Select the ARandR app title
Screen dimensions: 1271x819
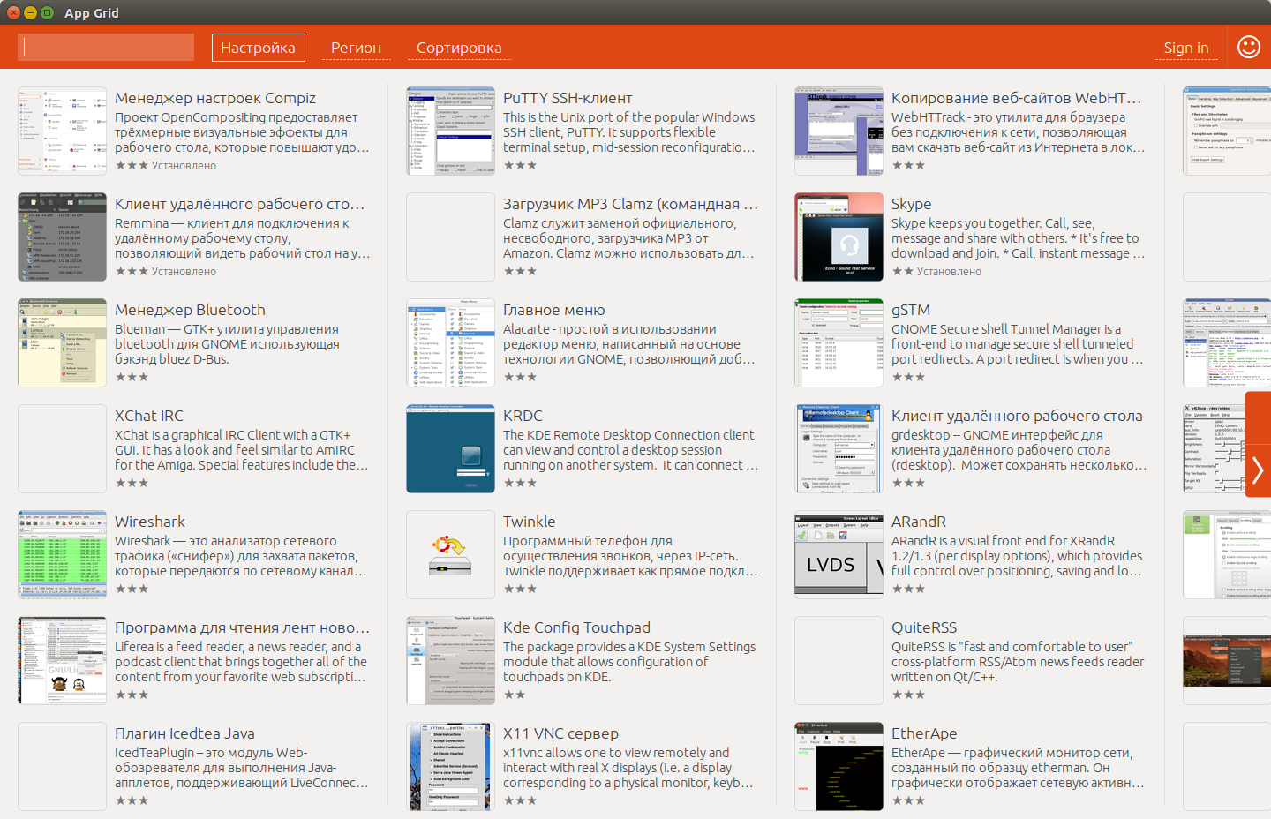coord(919,522)
